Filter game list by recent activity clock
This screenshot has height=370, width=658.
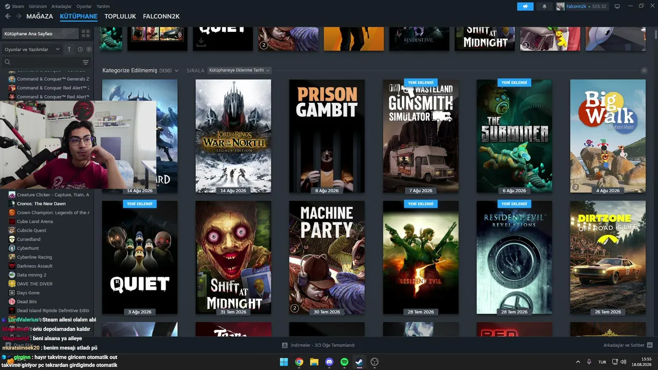[80, 49]
